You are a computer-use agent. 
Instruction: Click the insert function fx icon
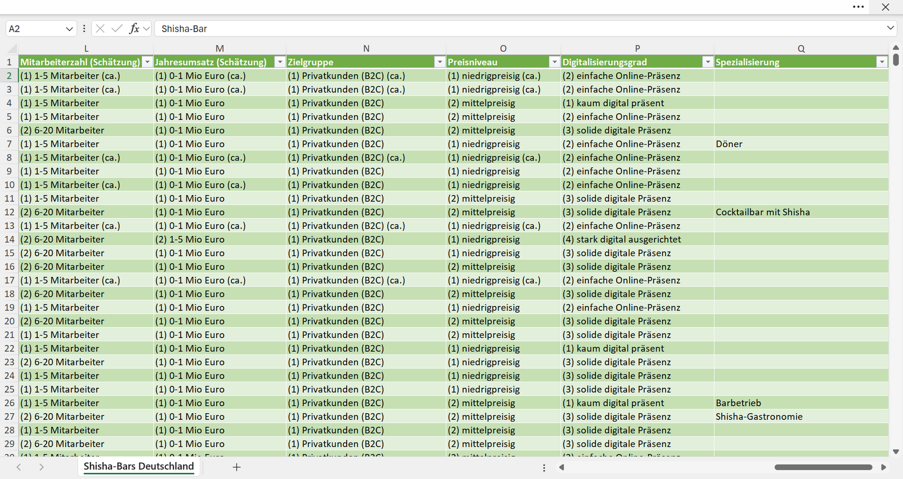(134, 29)
